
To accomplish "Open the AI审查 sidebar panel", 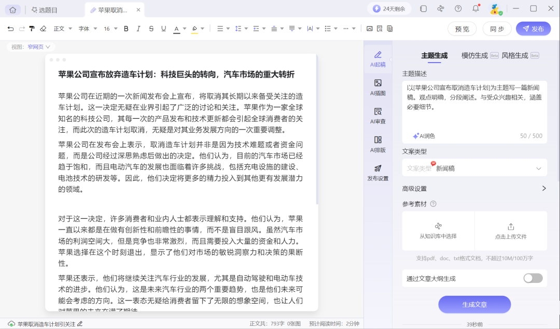I will click(x=378, y=116).
